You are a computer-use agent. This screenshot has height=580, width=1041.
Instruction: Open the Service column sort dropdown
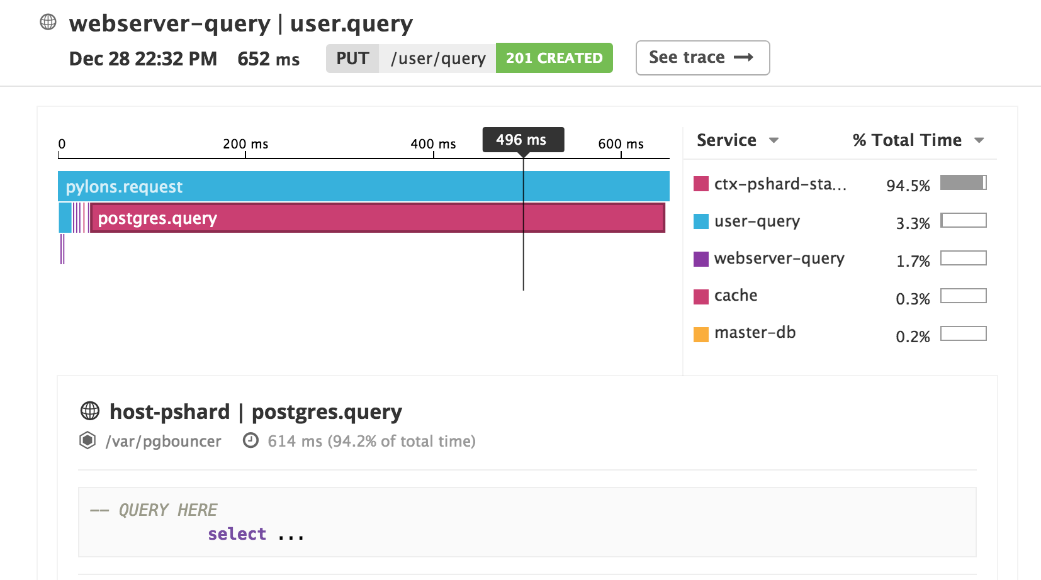[774, 140]
